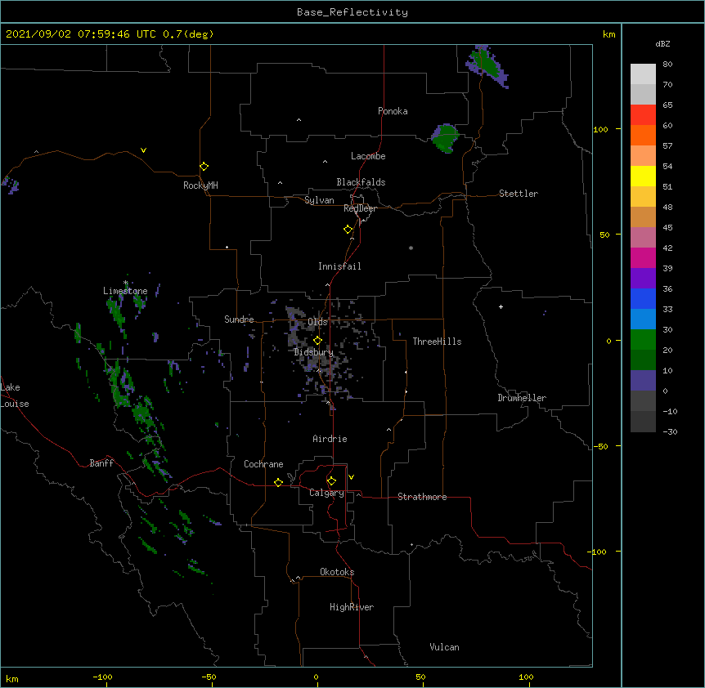Click the yellow diamond marker near RockyMH
The height and width of the screenshot is (688, 705).
[x=204, y=167]
